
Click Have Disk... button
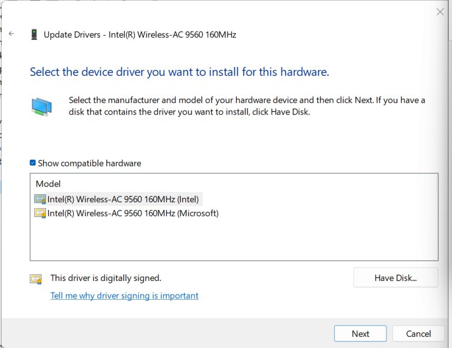pos(395,278)
